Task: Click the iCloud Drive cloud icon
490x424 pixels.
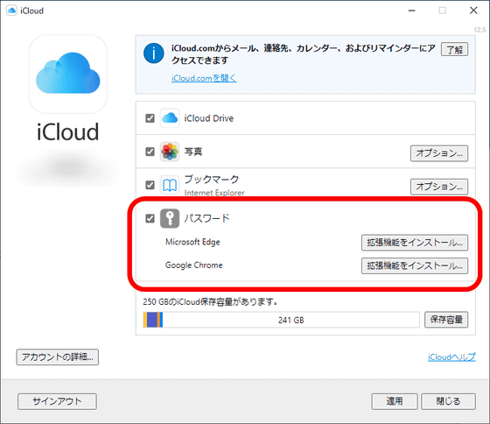Action: [170, 118]
